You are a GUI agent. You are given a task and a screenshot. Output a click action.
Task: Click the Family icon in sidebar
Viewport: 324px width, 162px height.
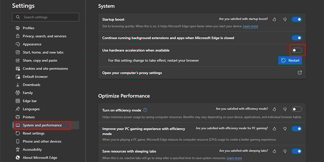coord(18,93)
